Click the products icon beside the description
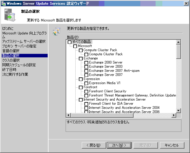Viewport: 190px width, 153px height. [x=56, y=31]
